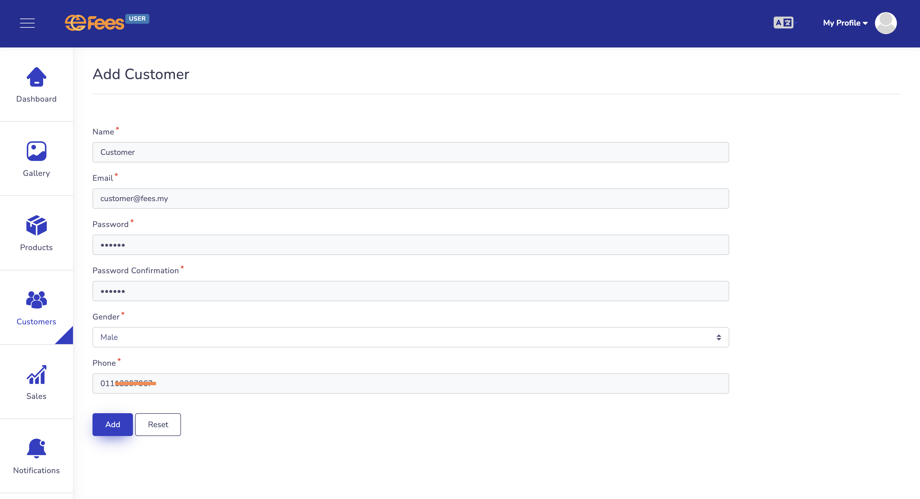Click the hamburger menu icon
The height and width of the screenshot is (499, 920).
coord(26,23)
